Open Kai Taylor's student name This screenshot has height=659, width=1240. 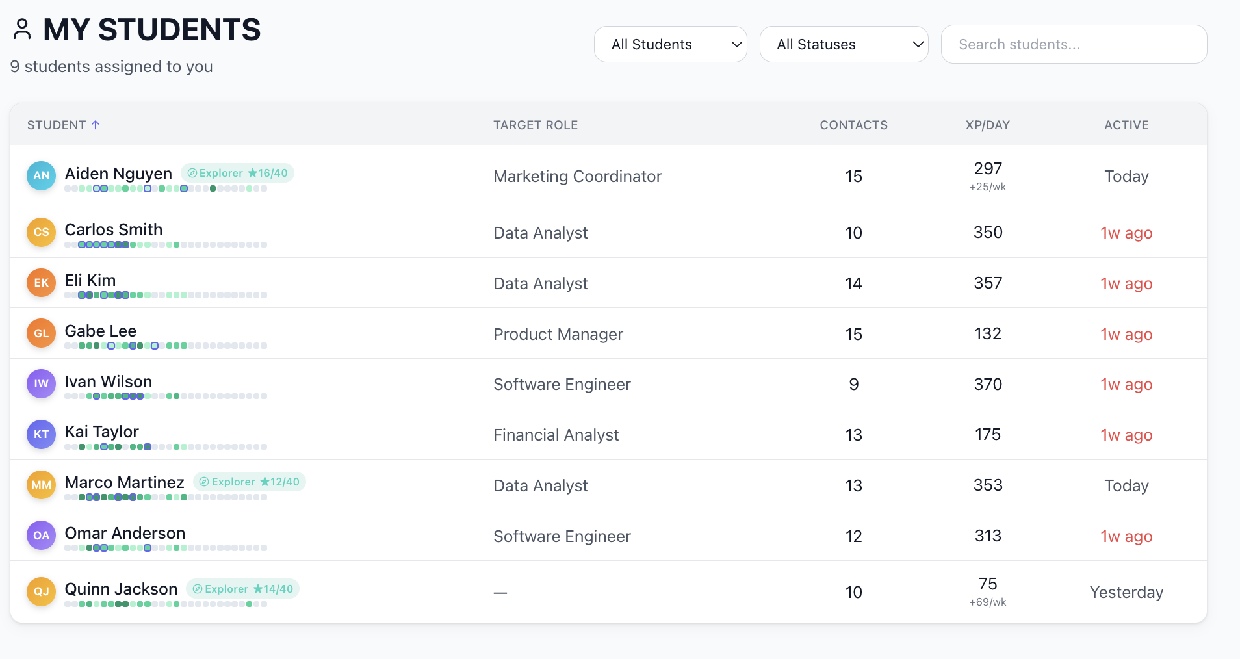(x=102, y=432)
